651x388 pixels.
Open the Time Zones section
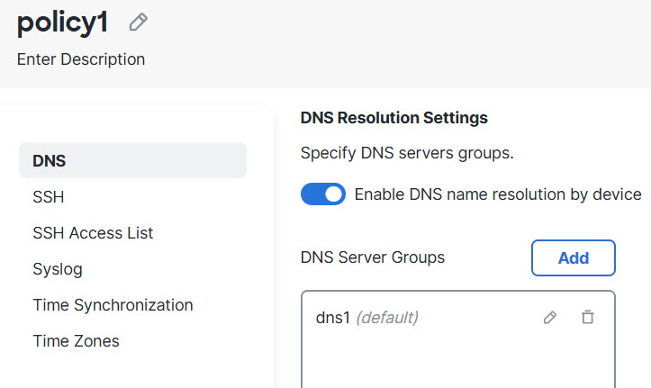point(76,341)
